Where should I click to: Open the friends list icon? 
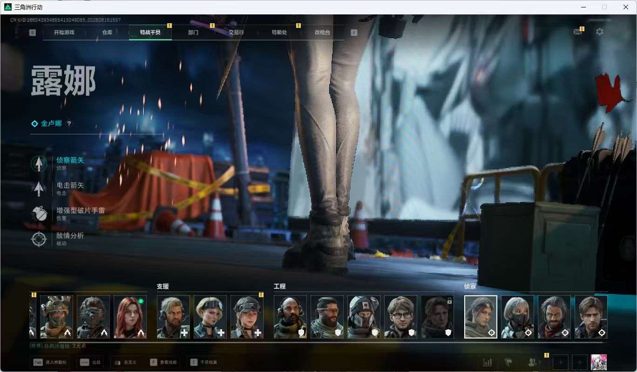click(x=532, y=362)
